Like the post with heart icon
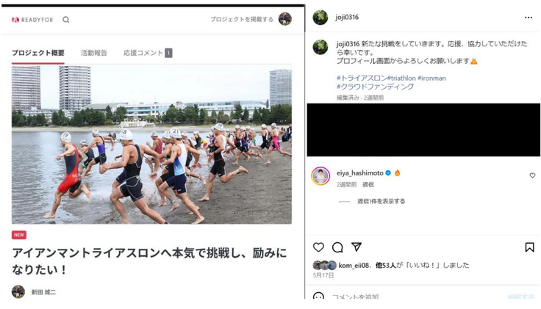The image size is (541, 309). pos(318,247)
